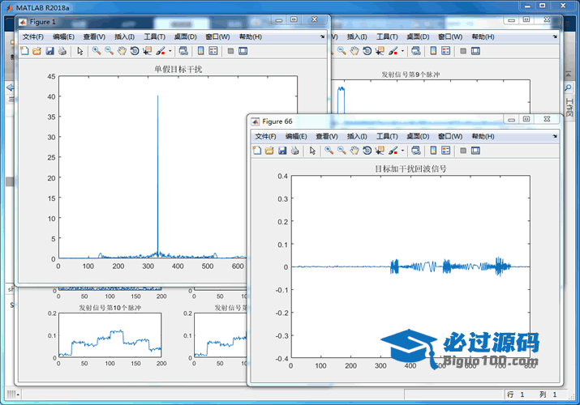This screenshot has width=580, height=405.
Task: Toggle Edit Plot arrow in Figure 1
Action: (x=79, y=51)
